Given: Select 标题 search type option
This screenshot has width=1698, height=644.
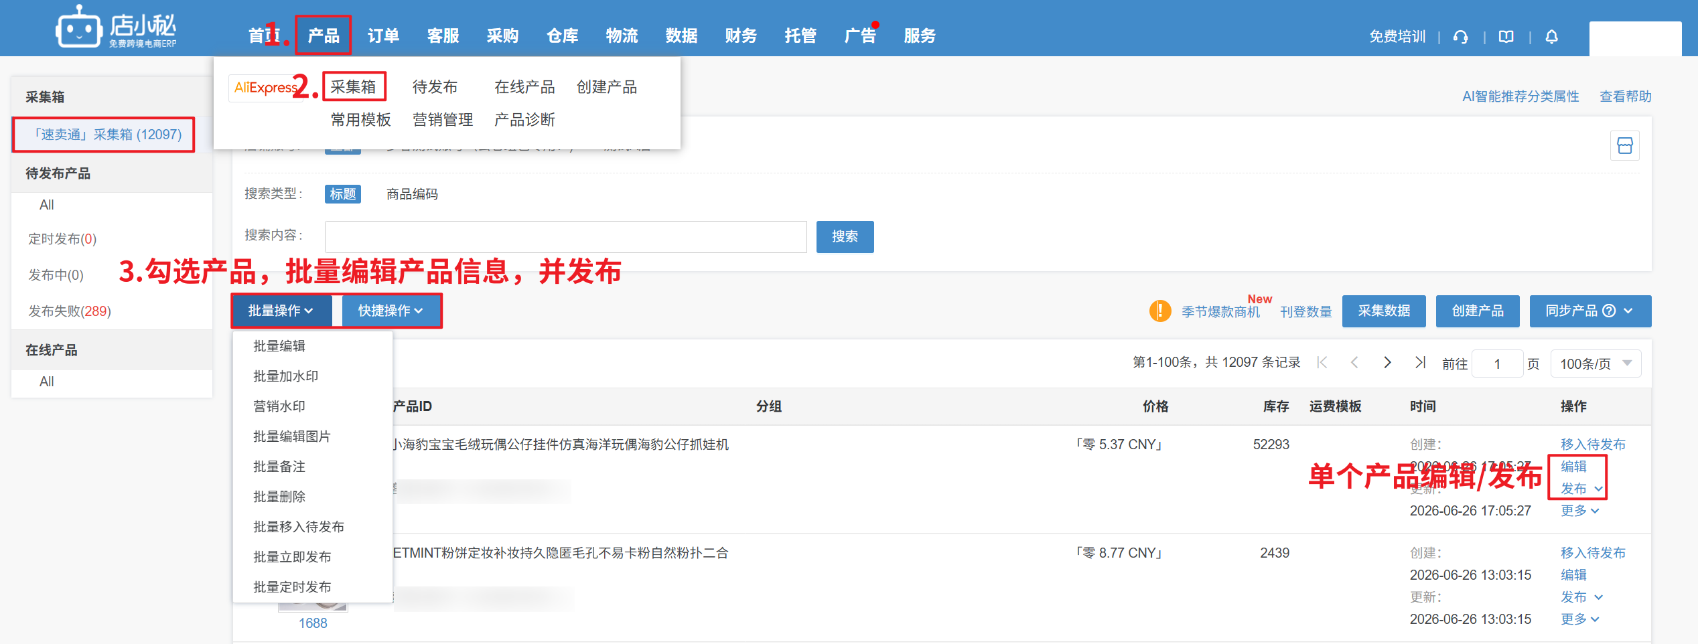Looking at the screenshot, I should 343,194.
